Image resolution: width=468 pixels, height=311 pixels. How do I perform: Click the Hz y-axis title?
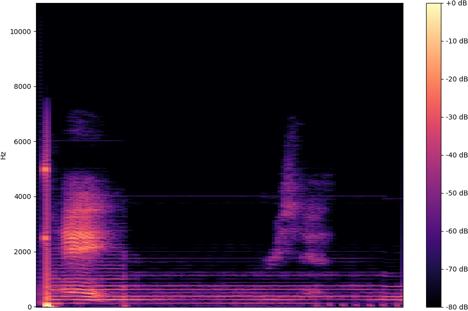[3, 155]
